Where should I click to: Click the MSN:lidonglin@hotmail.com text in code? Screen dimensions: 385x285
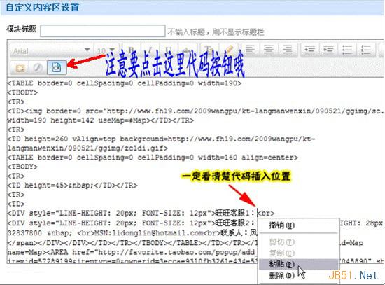pyautogui.click(x=149, y=232)
